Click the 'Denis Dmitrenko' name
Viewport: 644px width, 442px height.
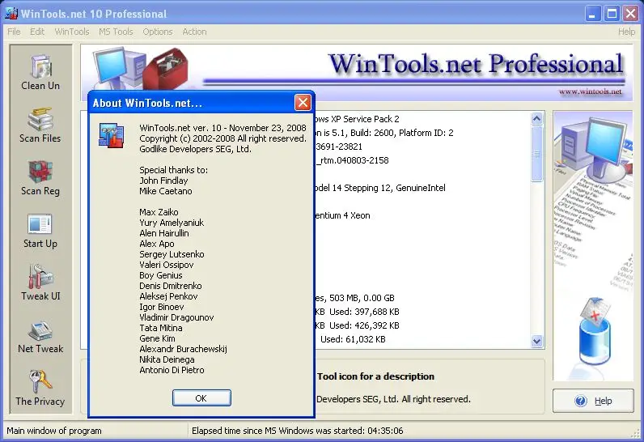pos(171,286)
